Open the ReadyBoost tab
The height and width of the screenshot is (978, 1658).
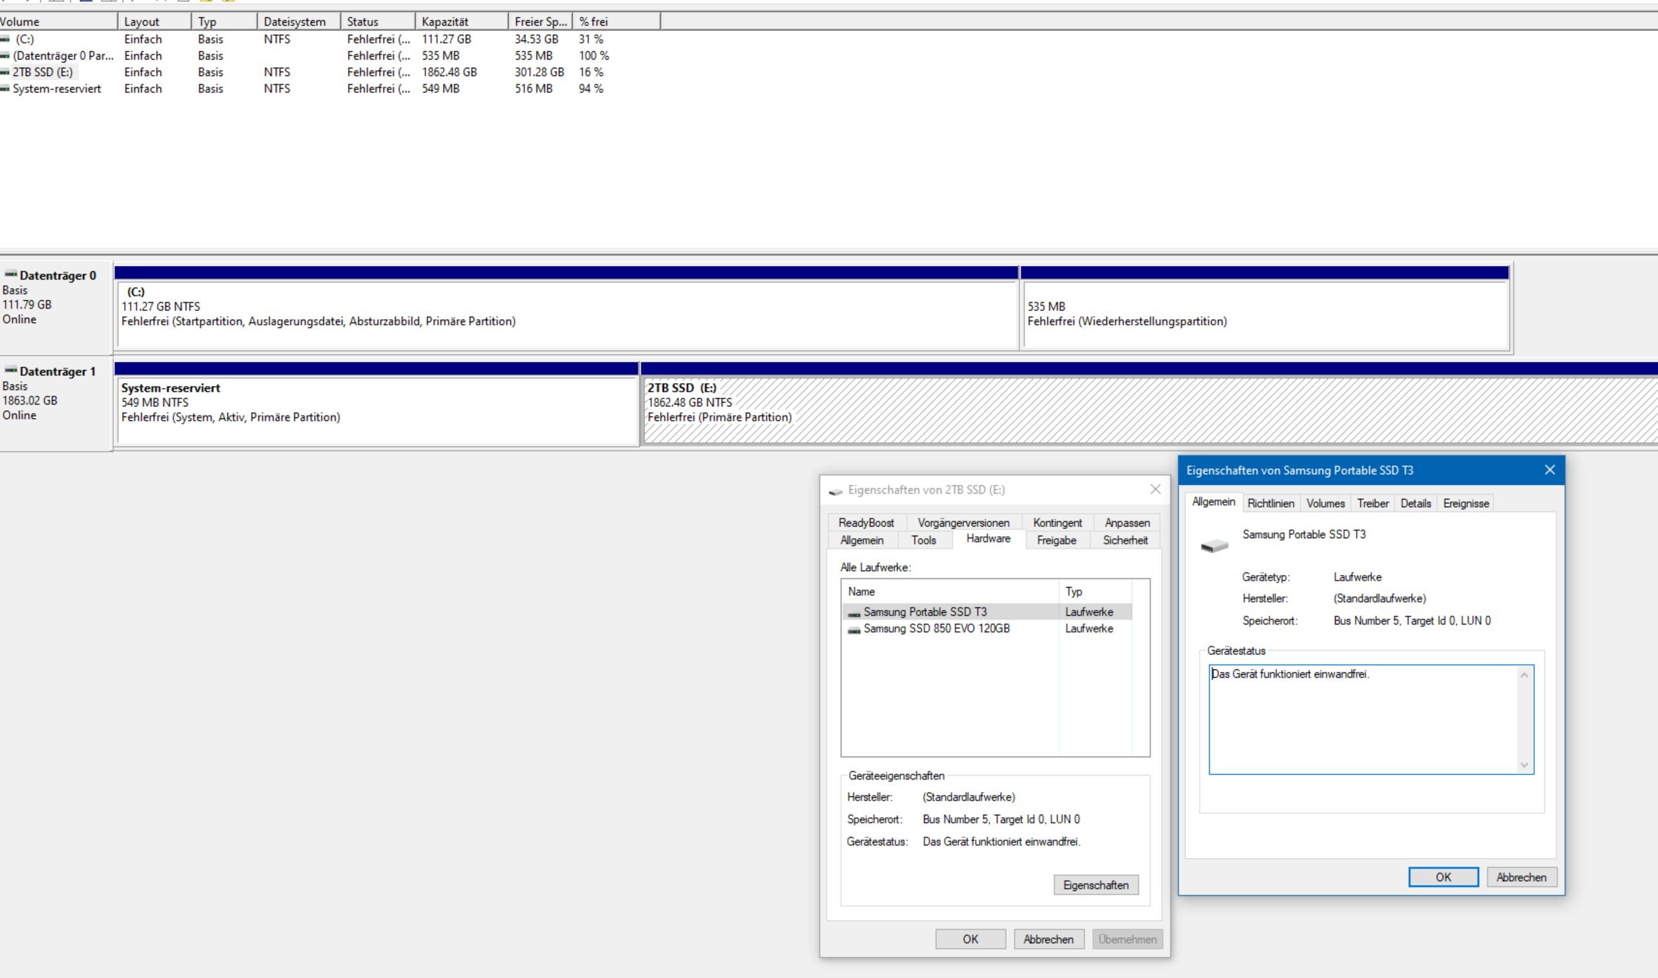click(x=866, y=523)
